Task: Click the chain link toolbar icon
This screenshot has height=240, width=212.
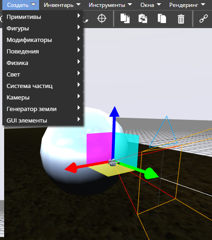Action: (x=204, y=18)
